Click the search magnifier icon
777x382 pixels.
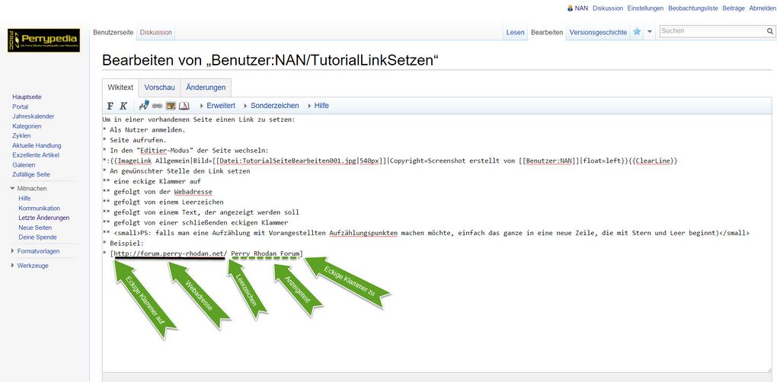[x=769, y=31]
